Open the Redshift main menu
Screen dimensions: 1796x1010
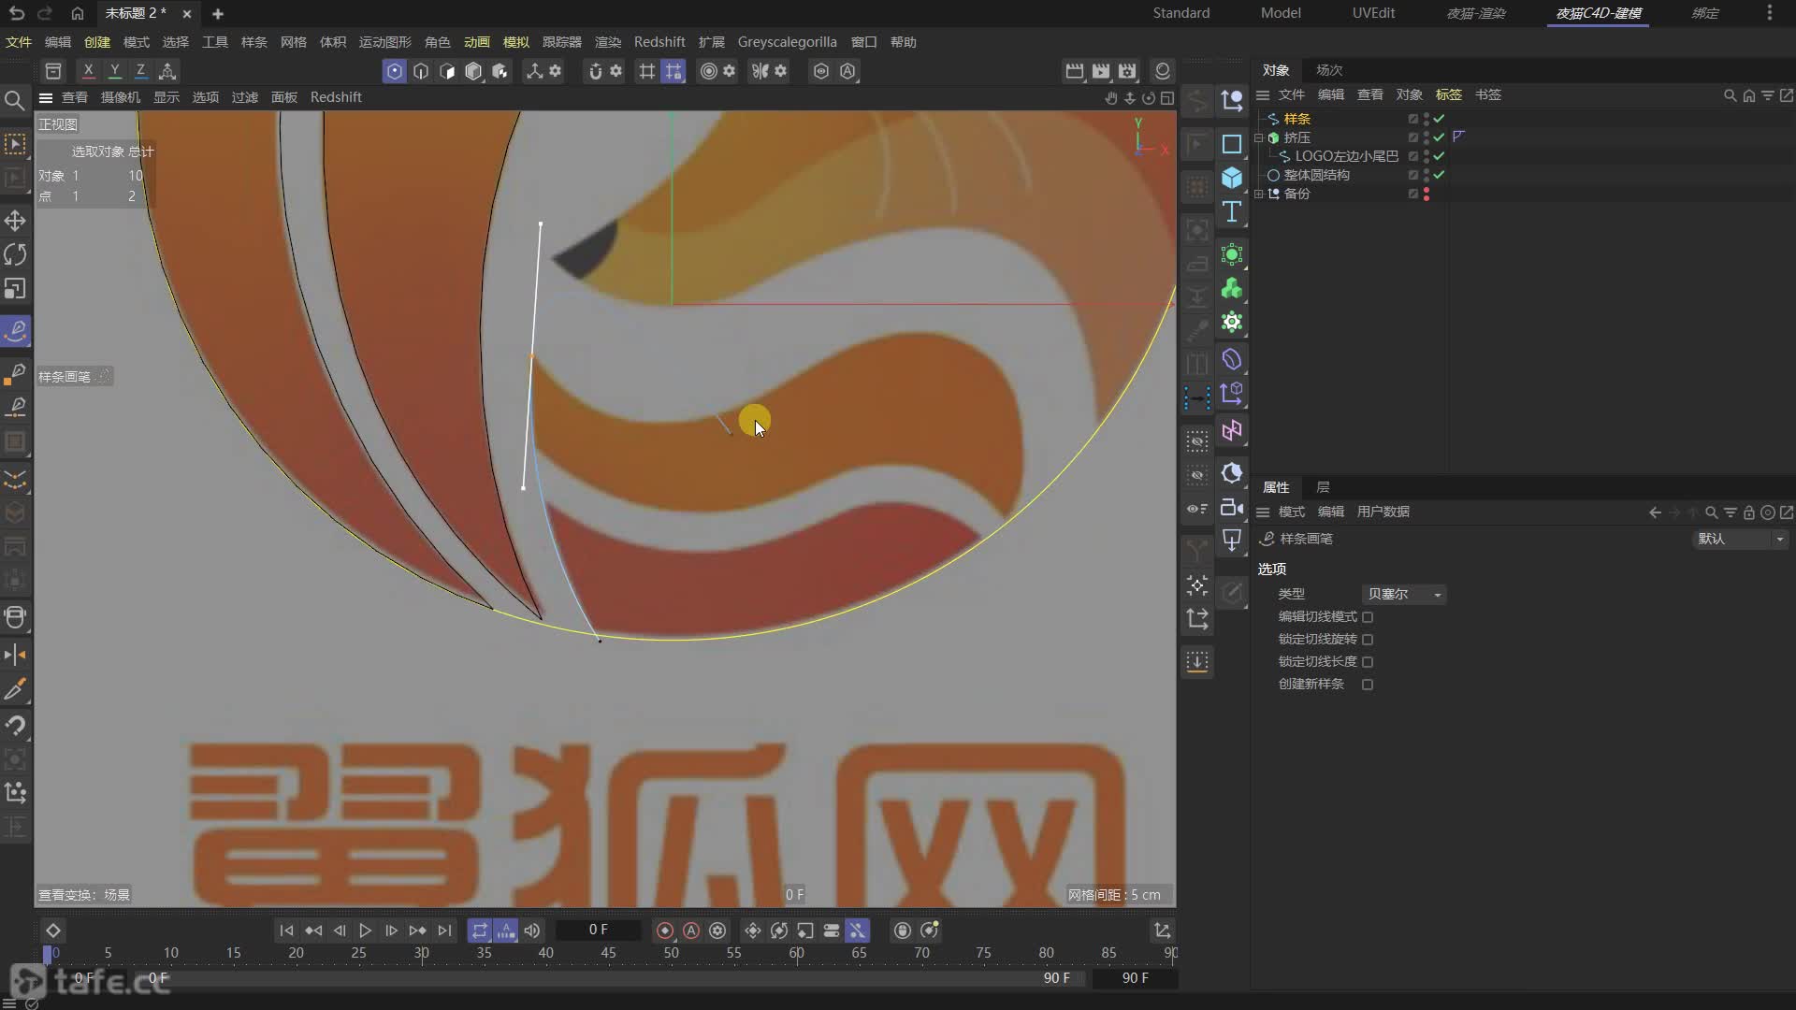pyautogui.click(x=659, y=42)
